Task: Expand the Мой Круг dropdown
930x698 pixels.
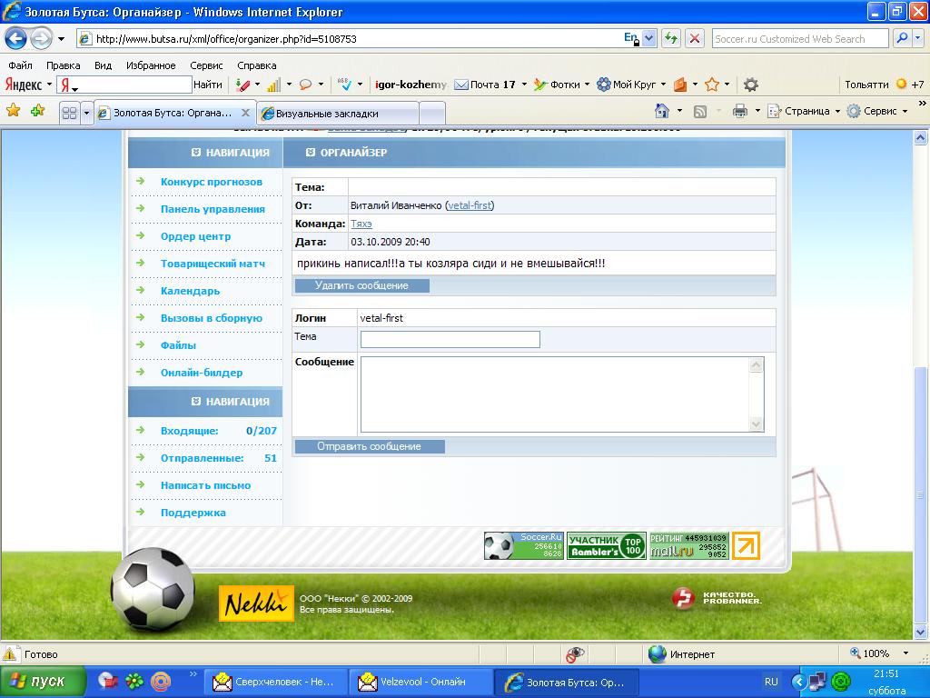Action: (632, 85)
